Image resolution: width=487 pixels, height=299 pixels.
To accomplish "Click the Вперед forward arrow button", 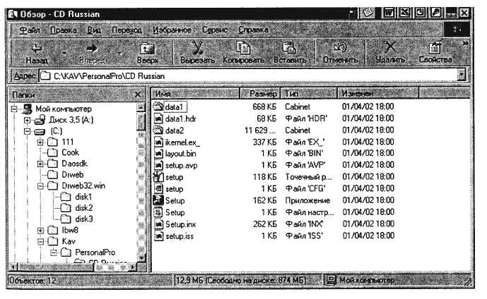I will [x=92, y=53].
